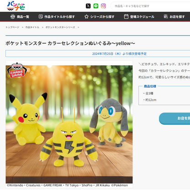Open the LINE social icon

[x=96, y=6]
